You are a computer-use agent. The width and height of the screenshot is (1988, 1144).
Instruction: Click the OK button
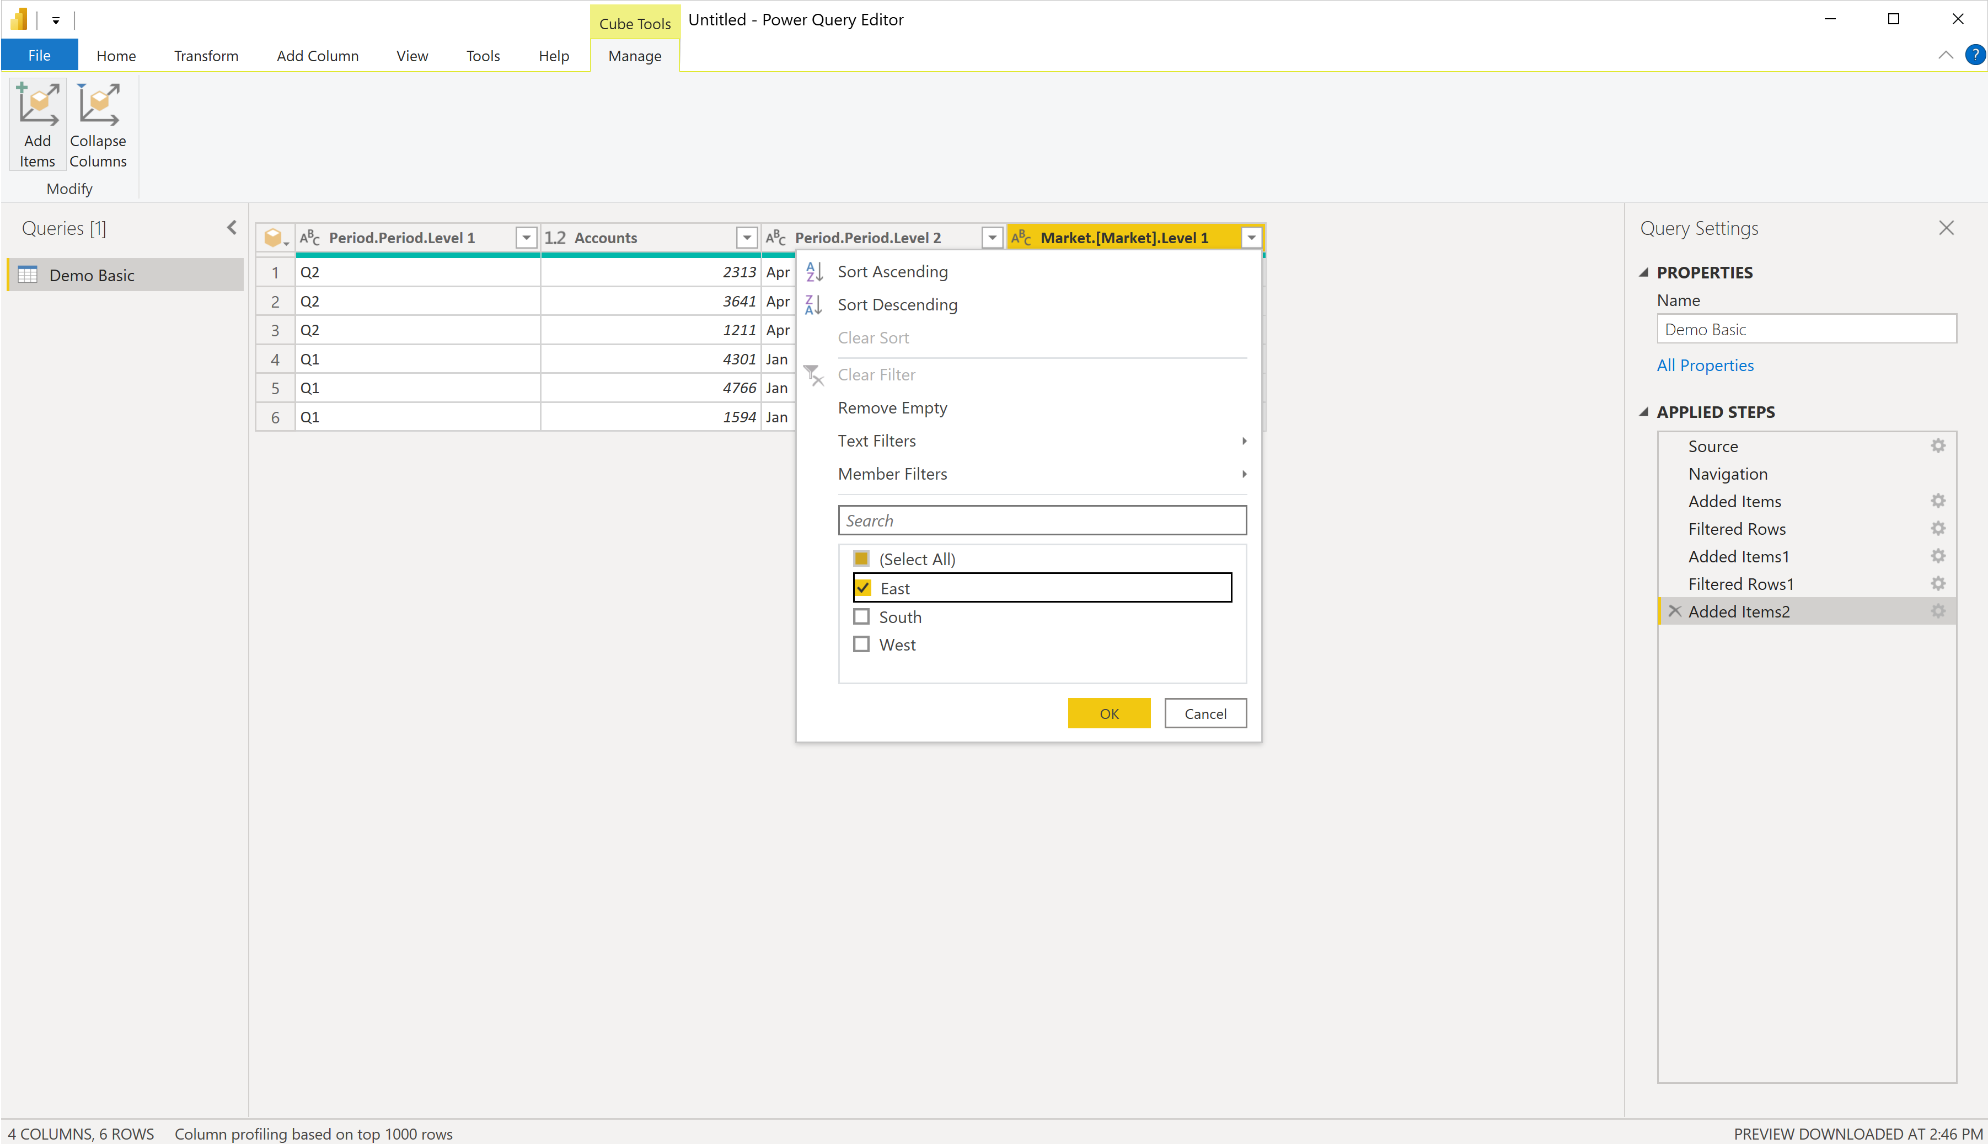(x=1108, y=713)
